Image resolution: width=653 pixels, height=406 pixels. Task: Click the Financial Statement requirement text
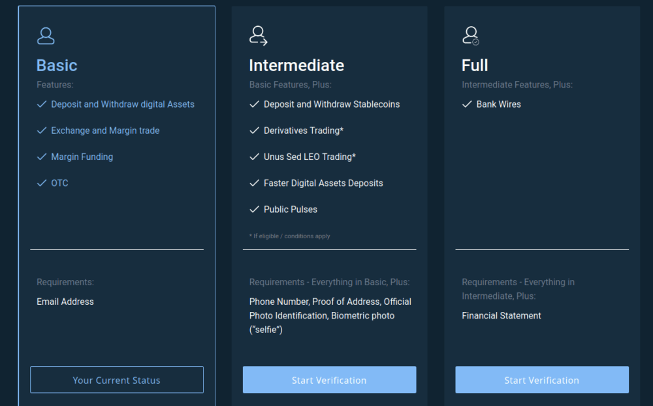click(x=502, y=316)
